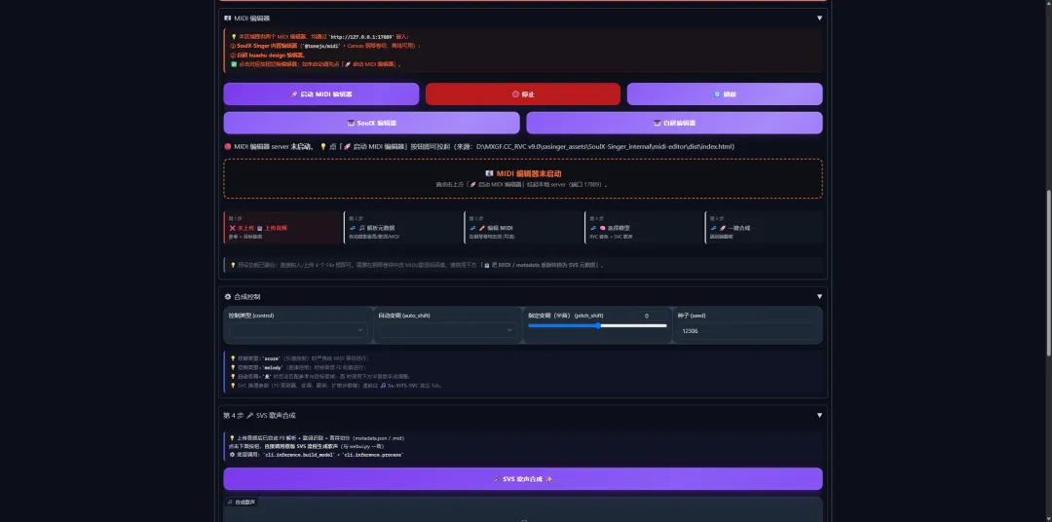Viewport: 1052px width, 522px height.
Task: Click the piano icon in 自研编辑器 button
Action: 657,124
